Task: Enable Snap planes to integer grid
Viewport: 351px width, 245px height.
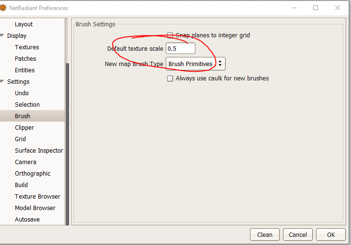Action: [x=170, y=35]
